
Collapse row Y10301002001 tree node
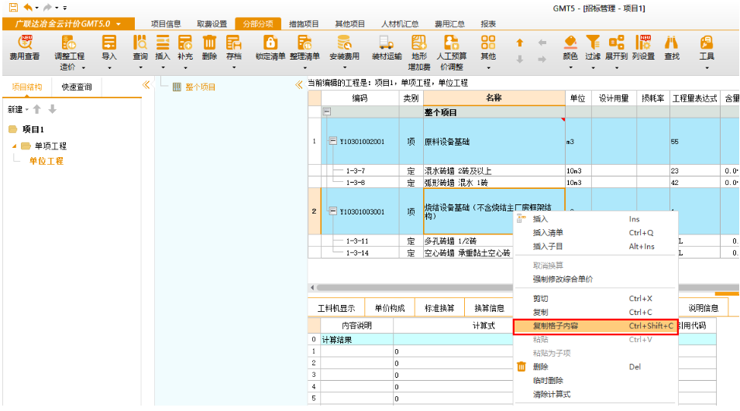332,142
